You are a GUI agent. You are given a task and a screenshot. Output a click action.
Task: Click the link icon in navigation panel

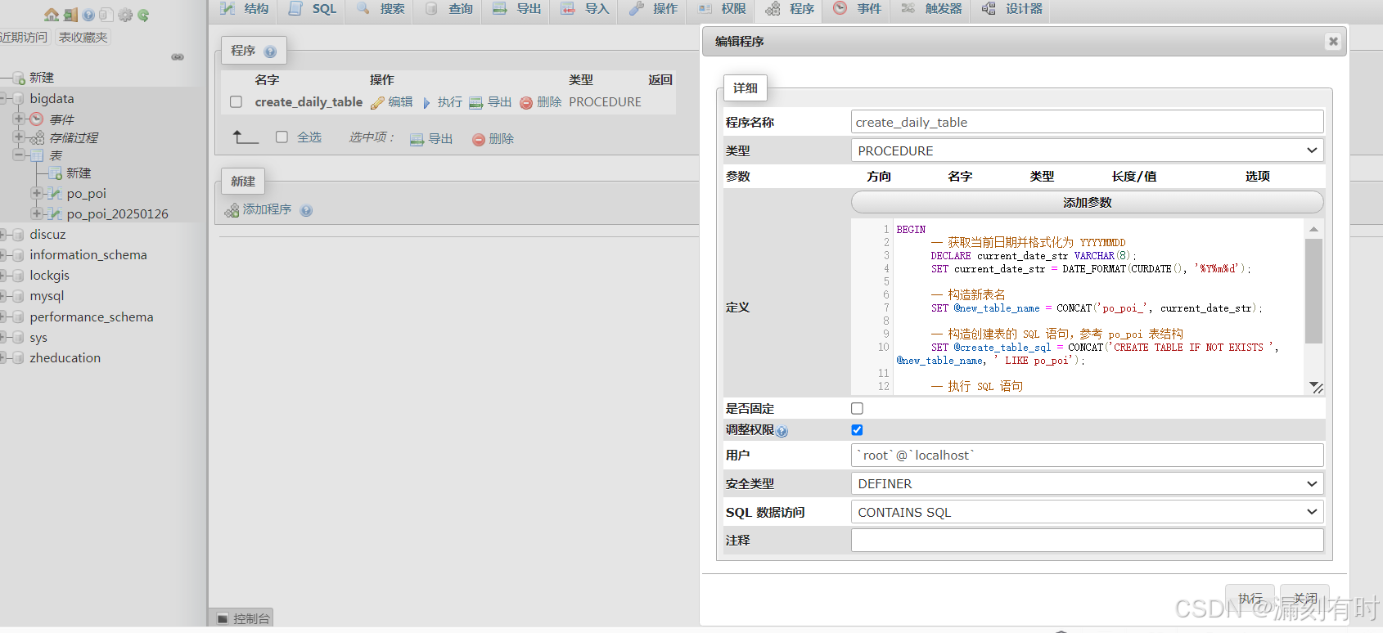[178, 57]
